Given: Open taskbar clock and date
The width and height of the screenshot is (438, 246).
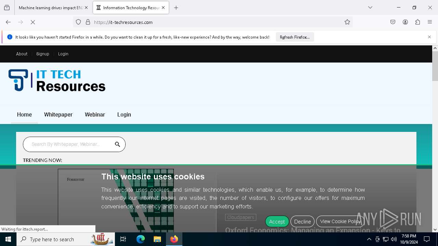Looking at the screenshot, I should click(x=409, y=239).
